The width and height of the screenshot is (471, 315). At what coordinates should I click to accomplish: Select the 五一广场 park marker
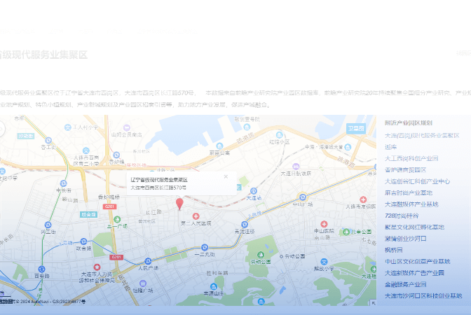pos(116,218)
